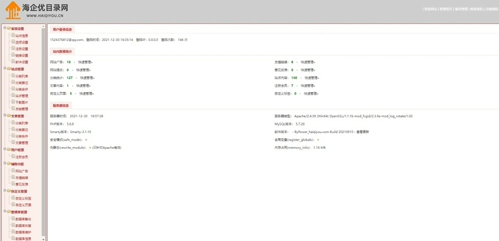Open 分类列表 under 站点管理
The height and width of the screenshot is (241, 499).
pos(21,76)
